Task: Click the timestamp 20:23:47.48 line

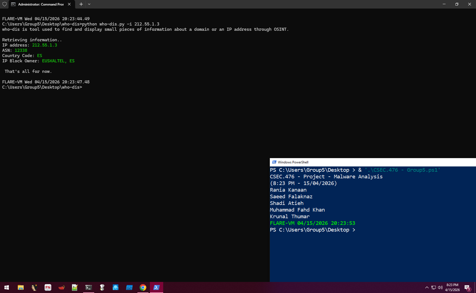Action: click(46, 82)
